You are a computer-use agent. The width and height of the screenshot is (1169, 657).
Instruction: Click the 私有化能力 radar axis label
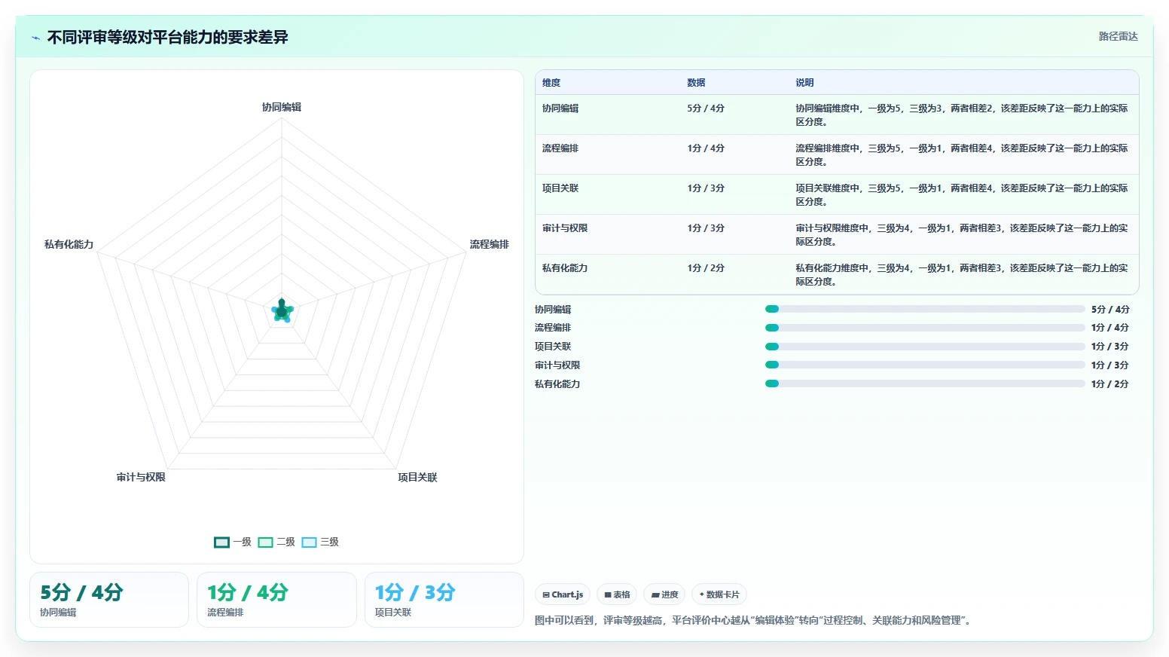point(69,244)
